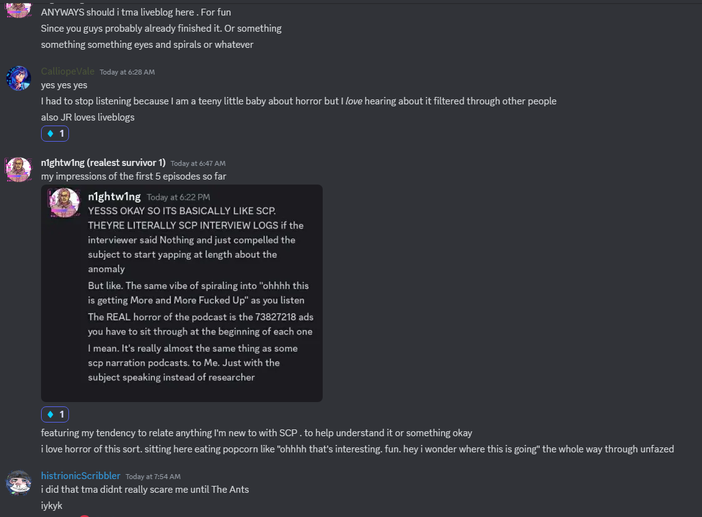
Task: Click the message mentioning "The Ants"
Action: tap(145, 489)
